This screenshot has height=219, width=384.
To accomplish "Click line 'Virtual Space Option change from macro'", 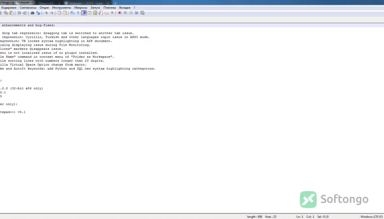I will (x=43, y=65).
